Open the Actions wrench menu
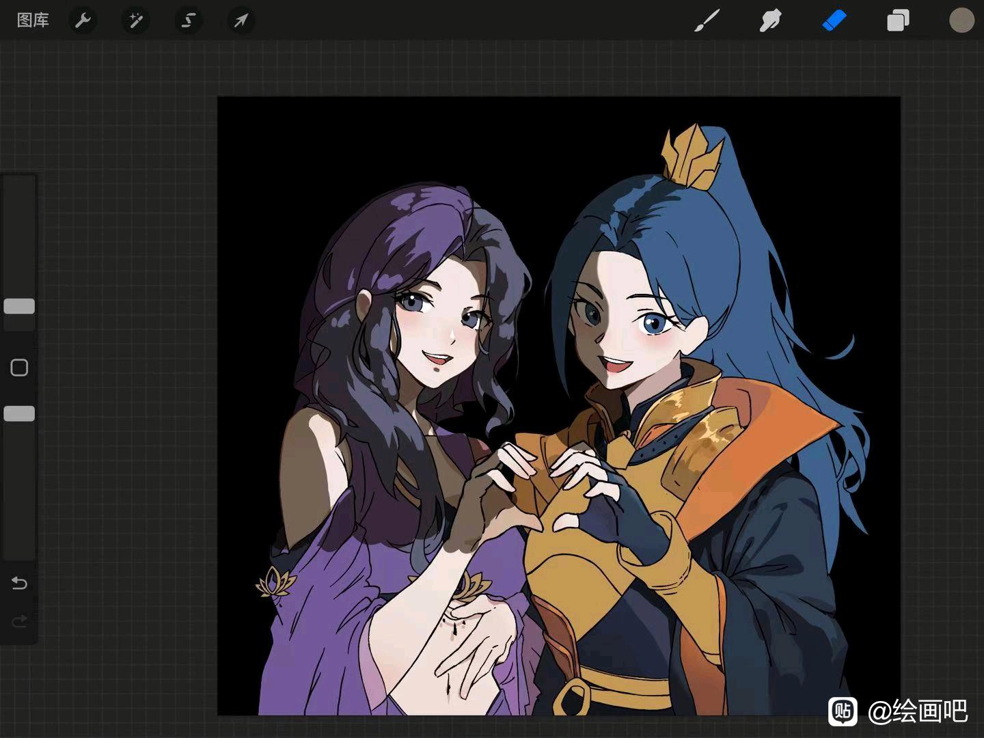The height and width of the screenshot is (738, 984). click(x=83, y=20)
